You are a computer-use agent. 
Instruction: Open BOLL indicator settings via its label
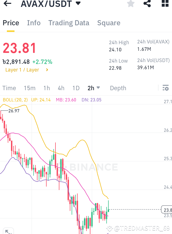pyautogui.click(x=15, y=100)
